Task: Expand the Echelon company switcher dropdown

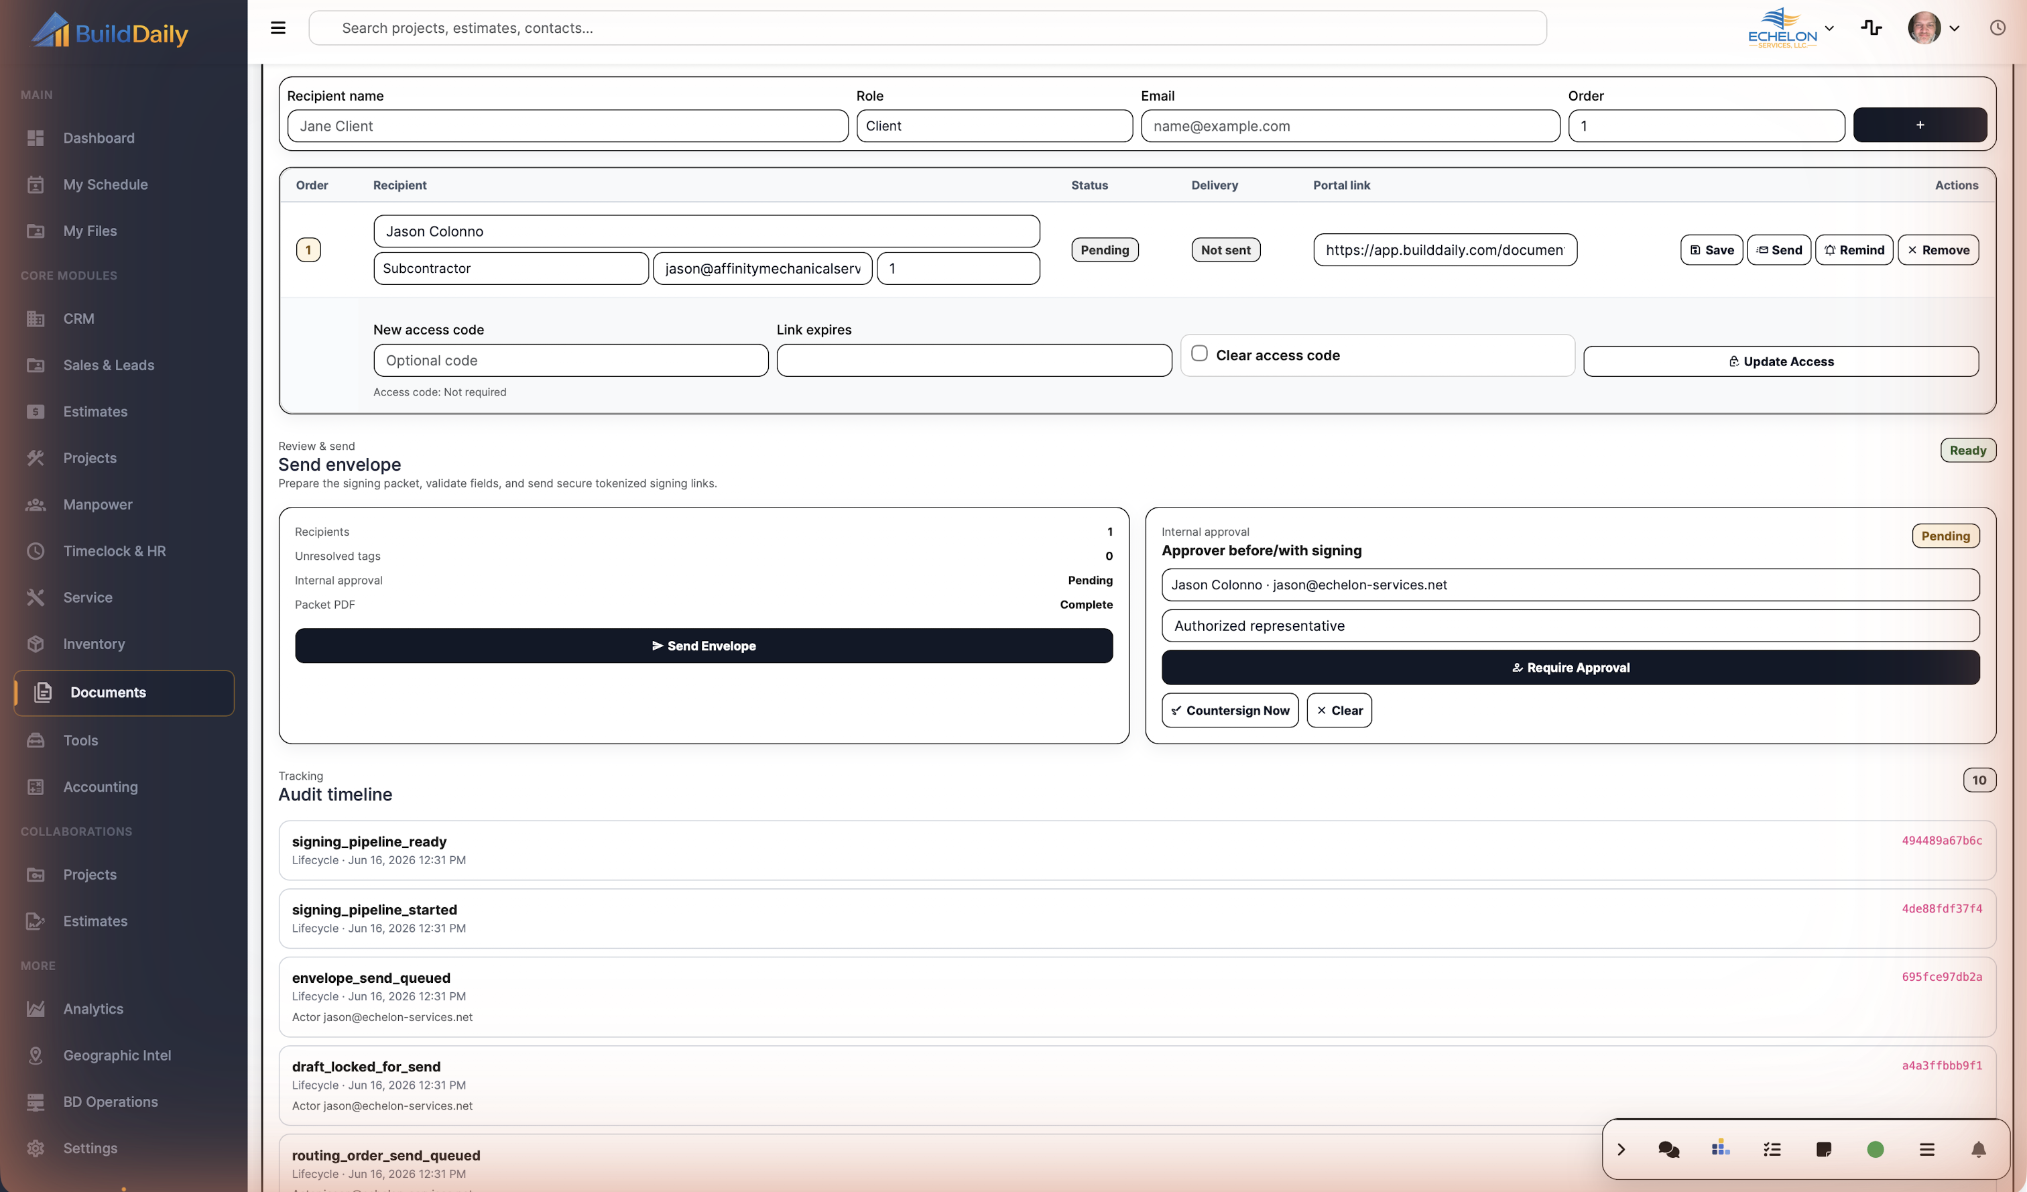Action: pyautogui.click(x=1790, y=28)
